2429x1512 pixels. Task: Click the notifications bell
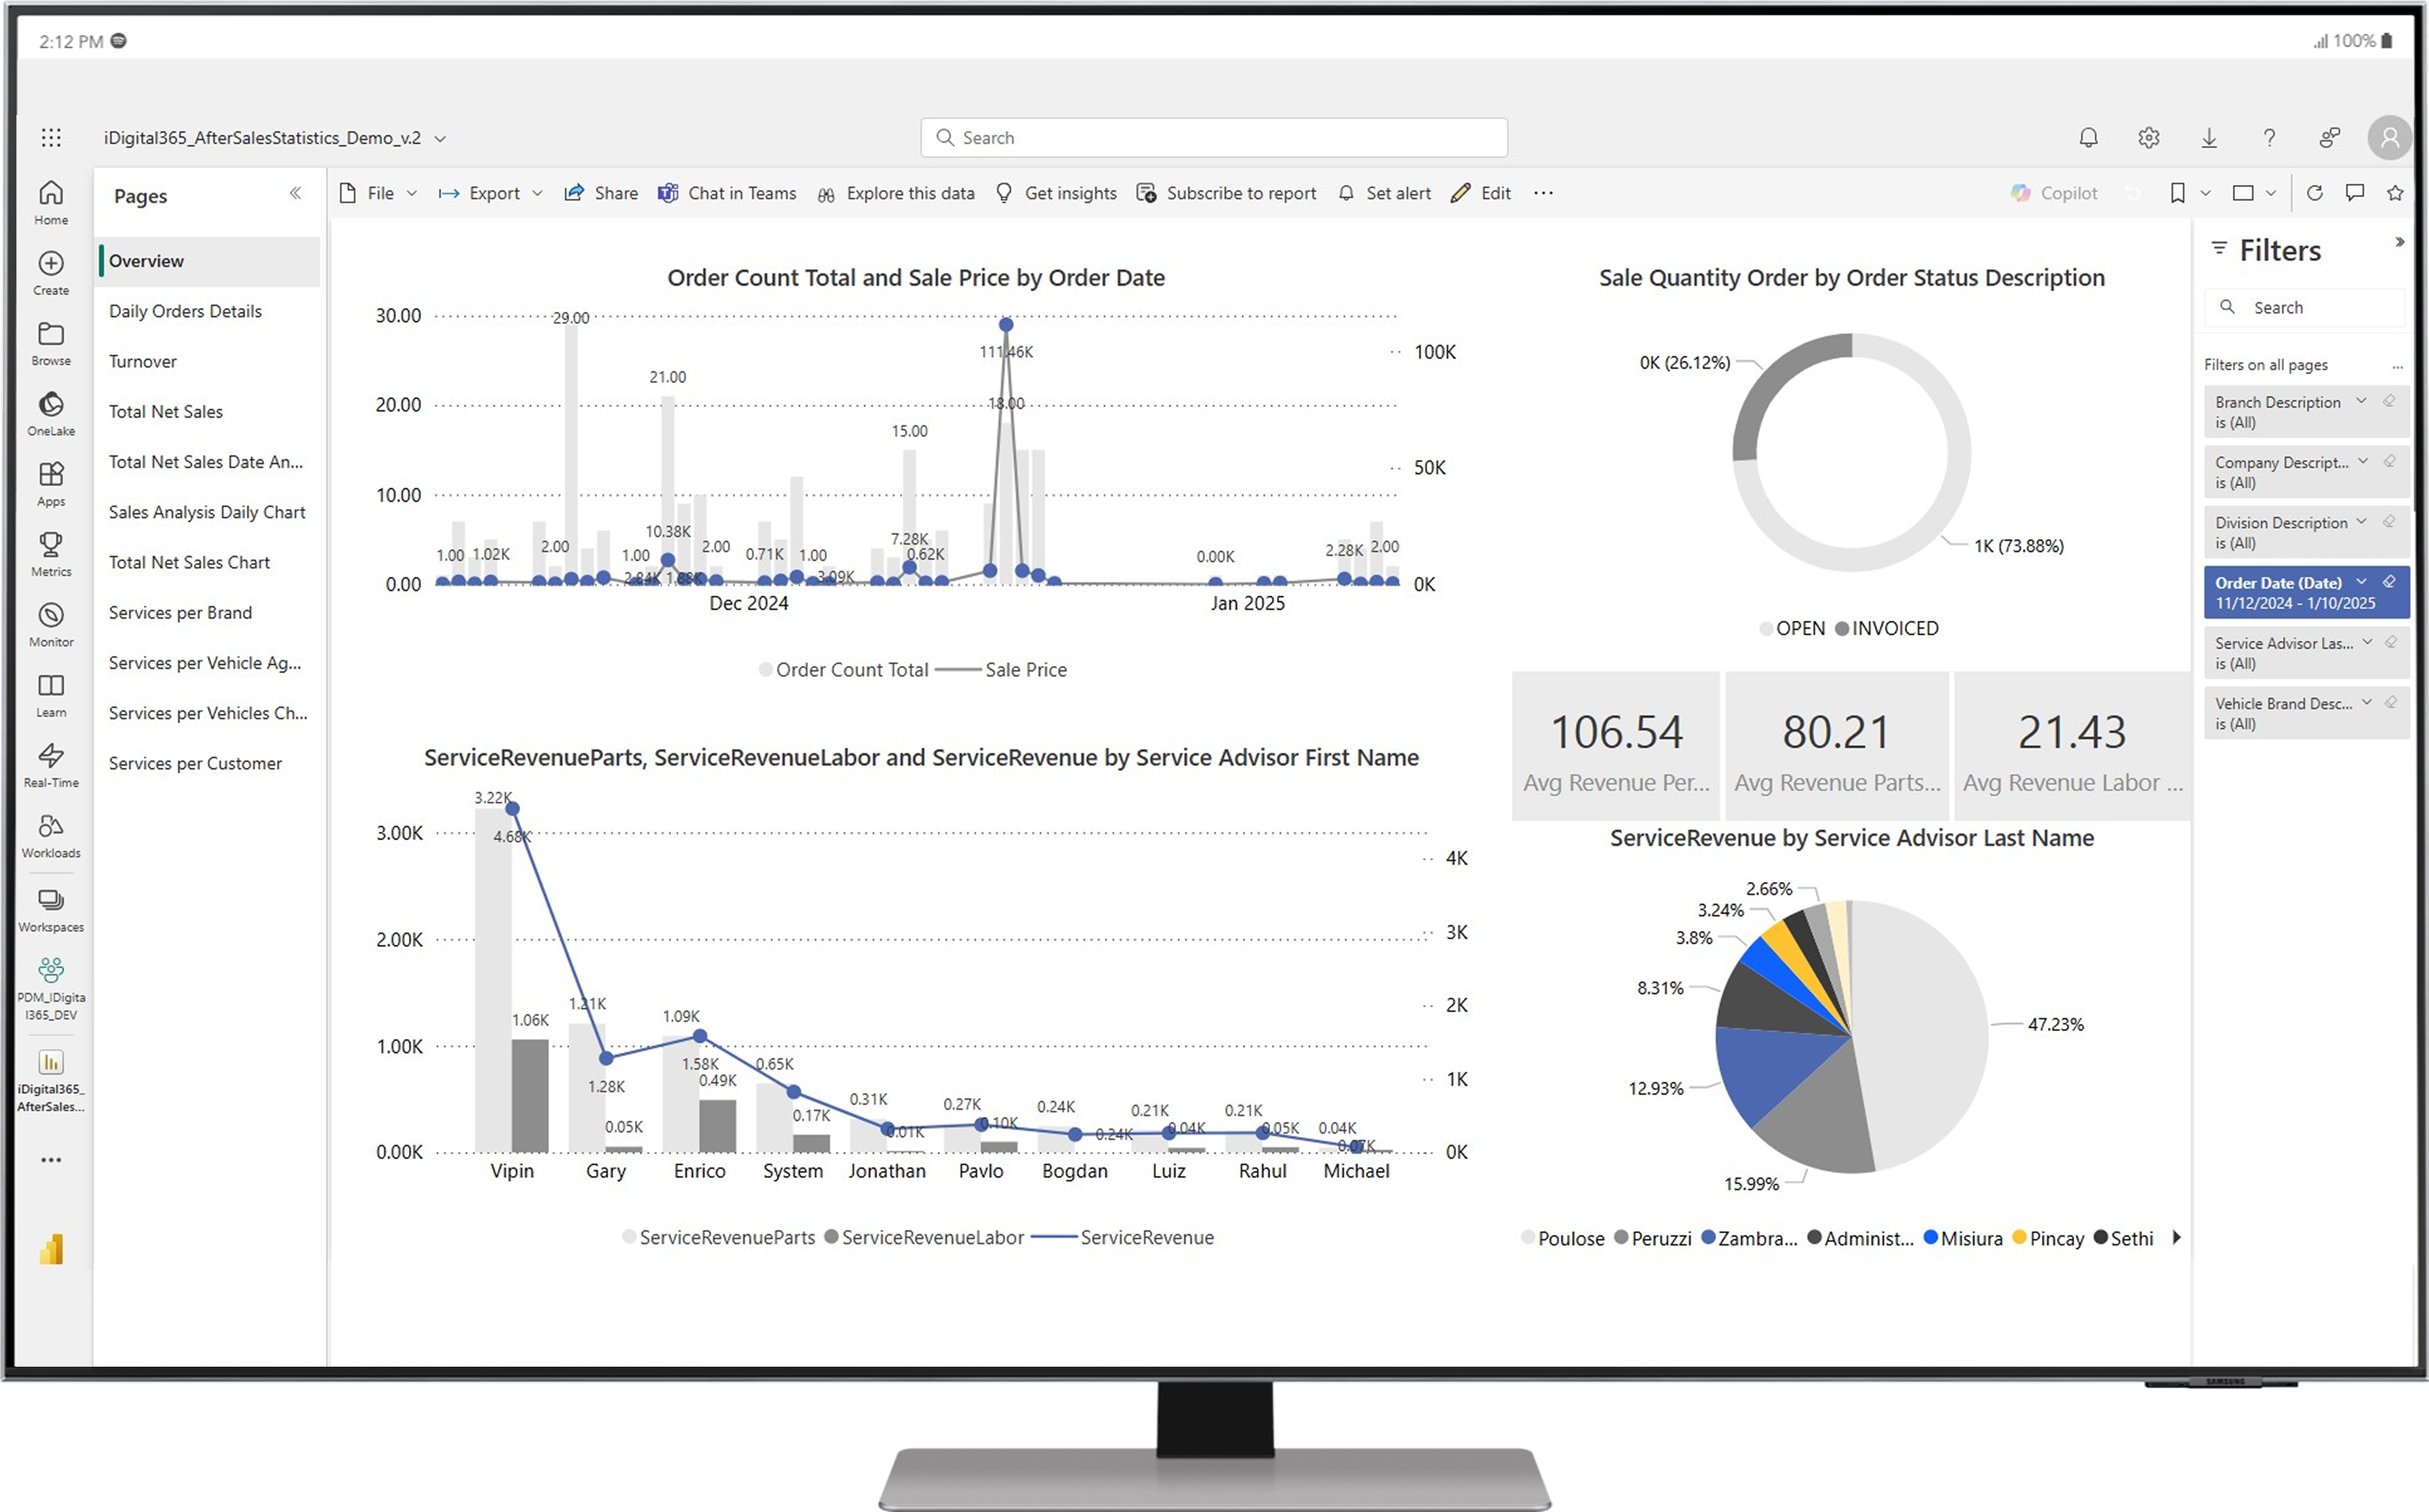[2088, 137]
